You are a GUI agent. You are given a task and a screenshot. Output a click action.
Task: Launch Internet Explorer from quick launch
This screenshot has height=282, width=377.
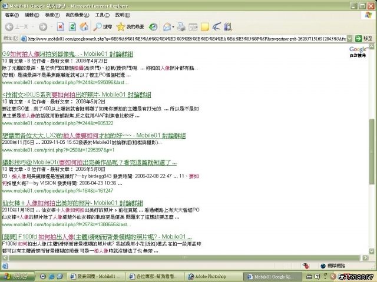click(51, 277)
